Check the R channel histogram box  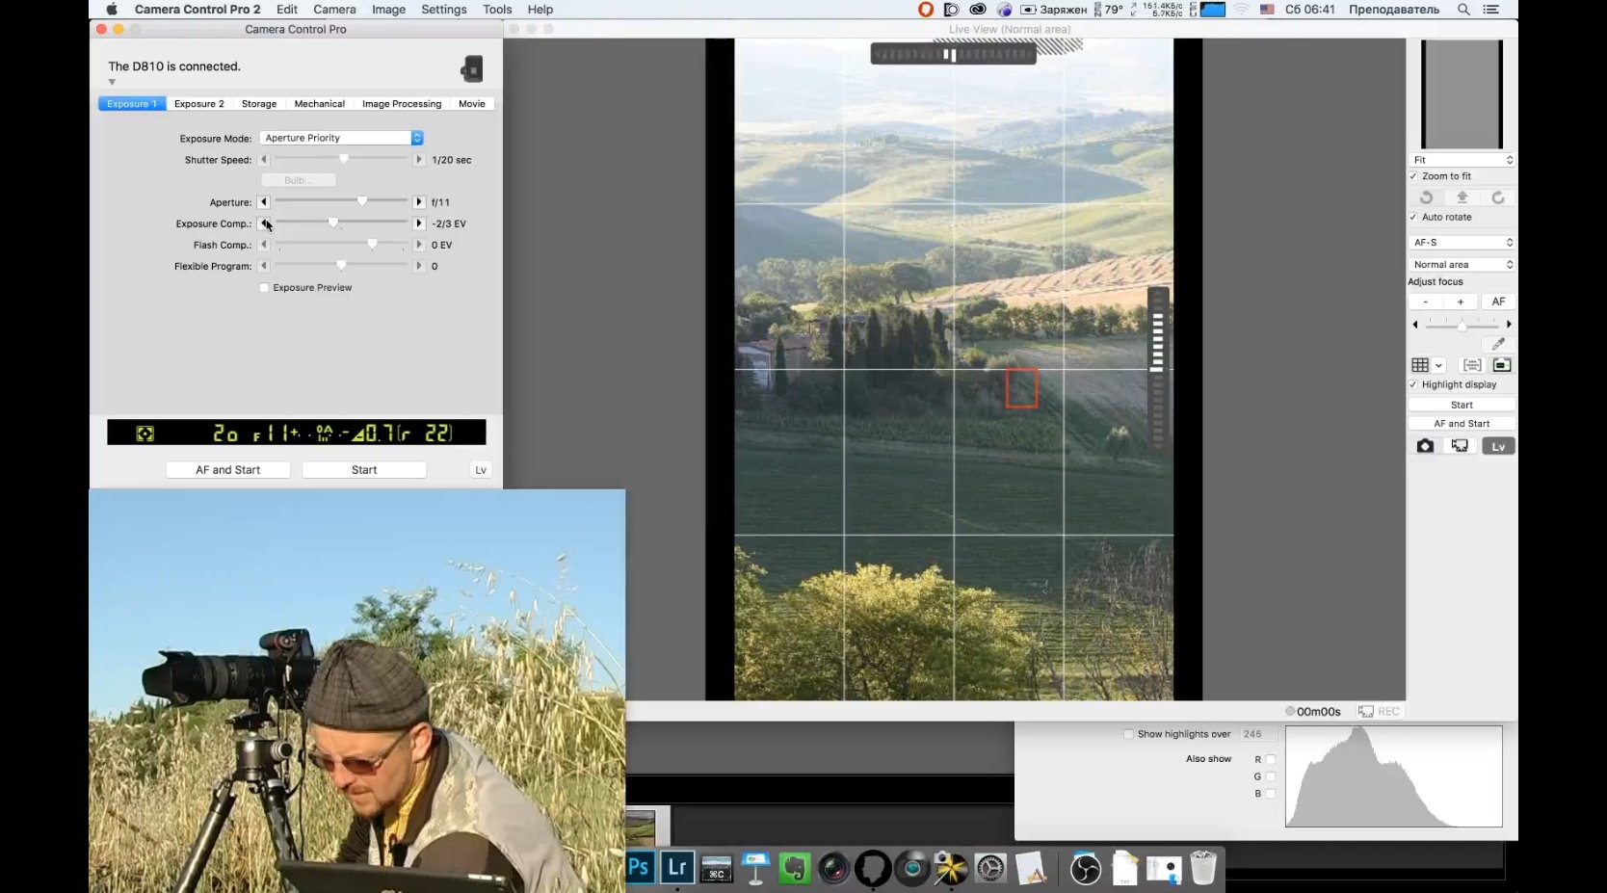1271,759
